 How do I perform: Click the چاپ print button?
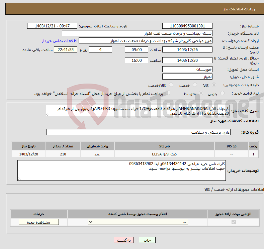pyautogui.click(x=147, y=240)
